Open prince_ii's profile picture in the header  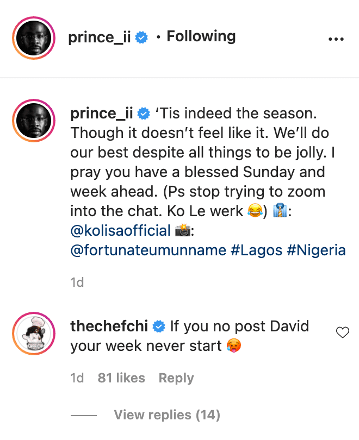(34, 39)
